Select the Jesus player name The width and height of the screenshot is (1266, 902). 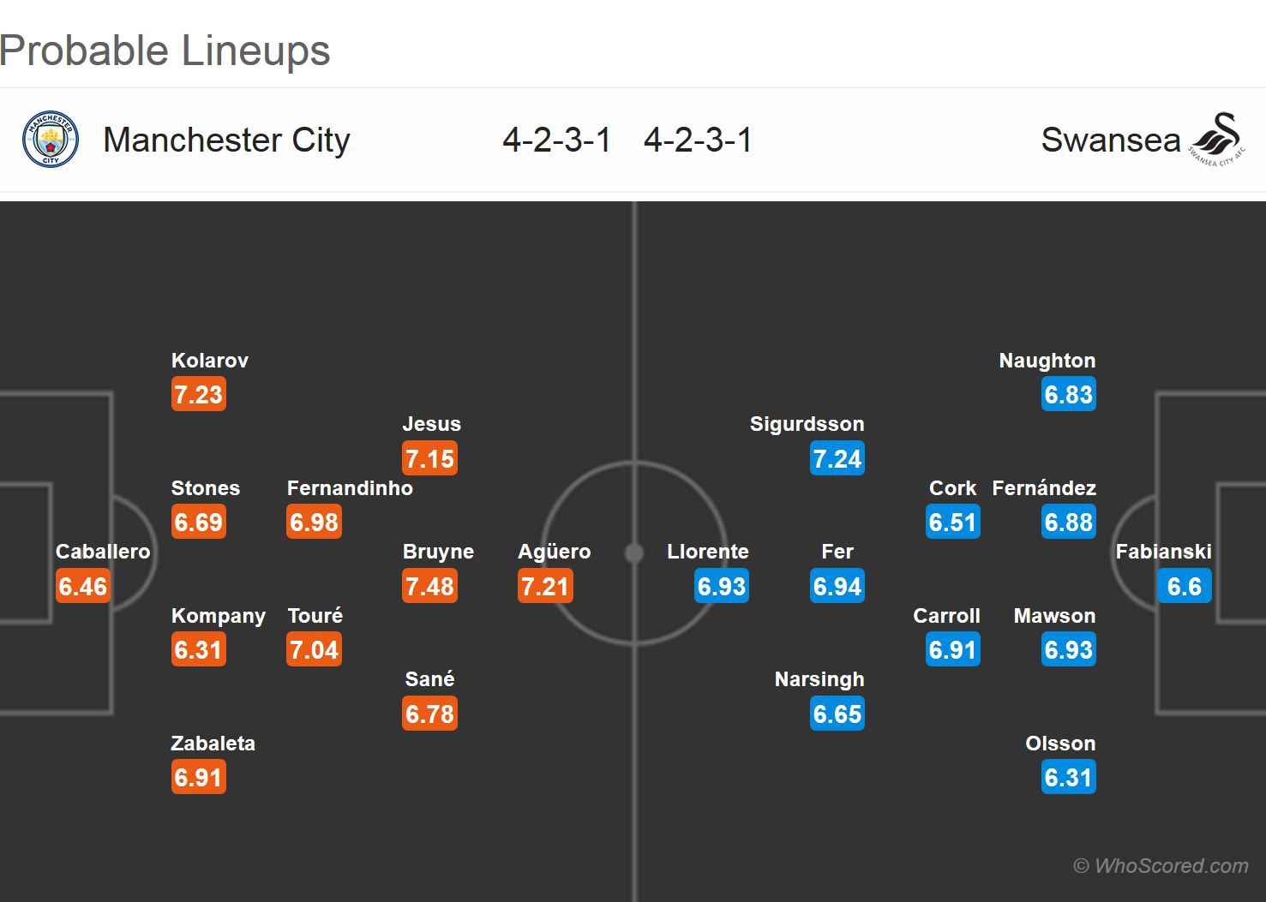coord(431,424)
